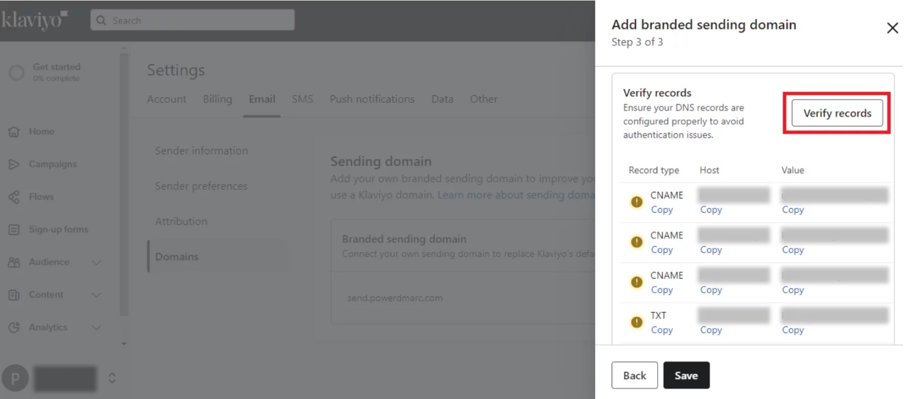Click the Get started label

point(57,67)
